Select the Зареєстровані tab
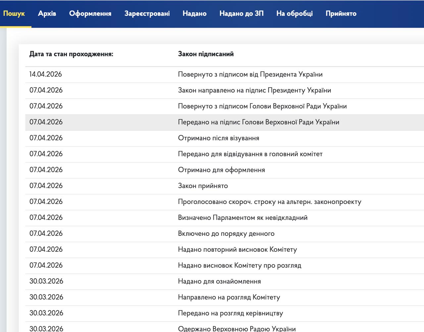The height and width of the screenshot is (332, 424). click(x=146, y=14)
